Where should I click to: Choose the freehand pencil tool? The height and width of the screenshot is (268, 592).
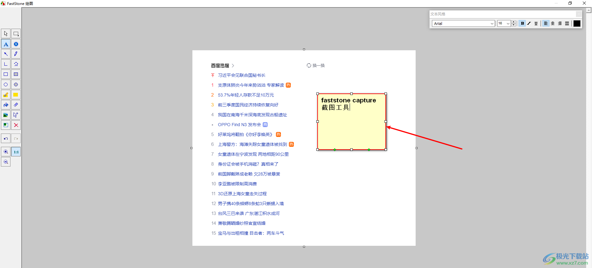[x=16, y=54]
